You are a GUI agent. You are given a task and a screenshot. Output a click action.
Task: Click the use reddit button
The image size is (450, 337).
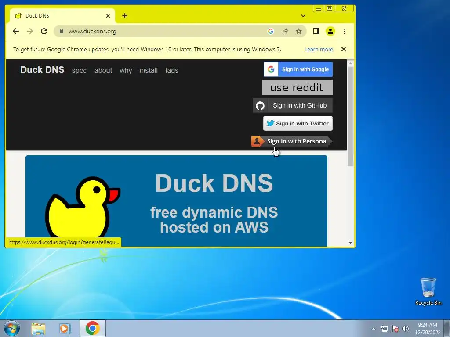point(297,87)
